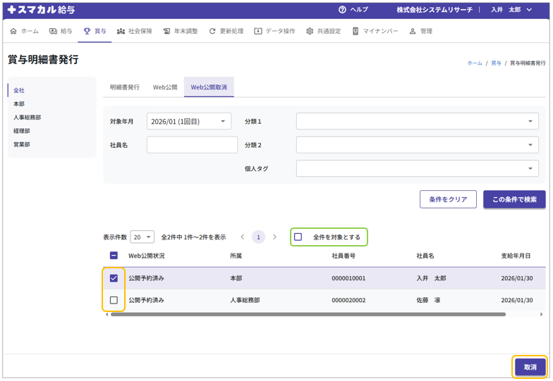The image size is (553, 381).
Task: Expand the 分類1 dropdown
Action: point(417,121)
